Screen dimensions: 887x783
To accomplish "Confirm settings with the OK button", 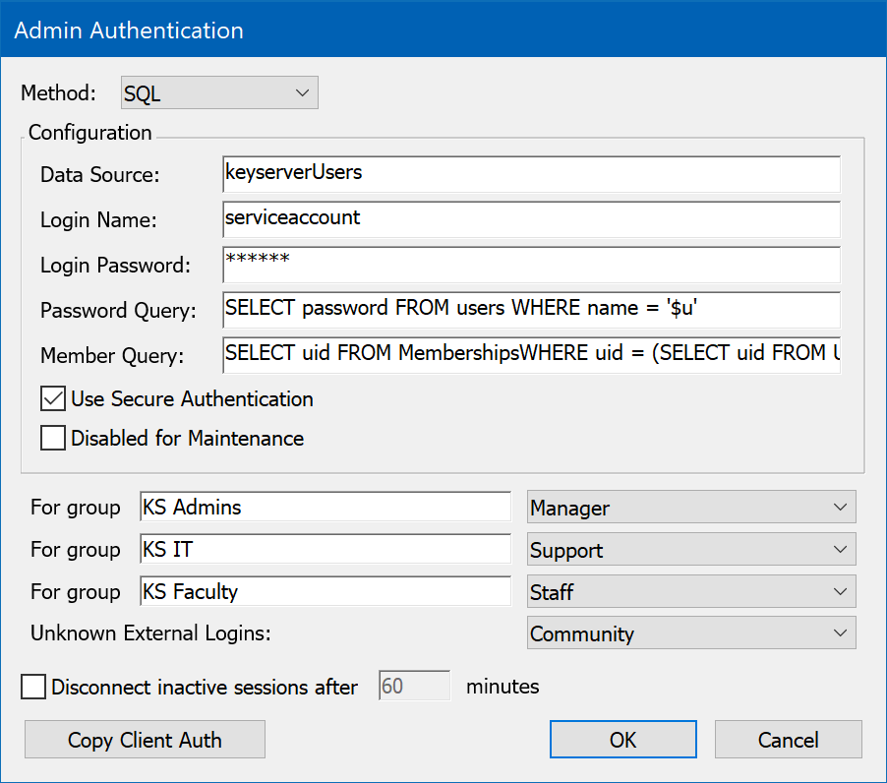I will [x=622, y=740].
